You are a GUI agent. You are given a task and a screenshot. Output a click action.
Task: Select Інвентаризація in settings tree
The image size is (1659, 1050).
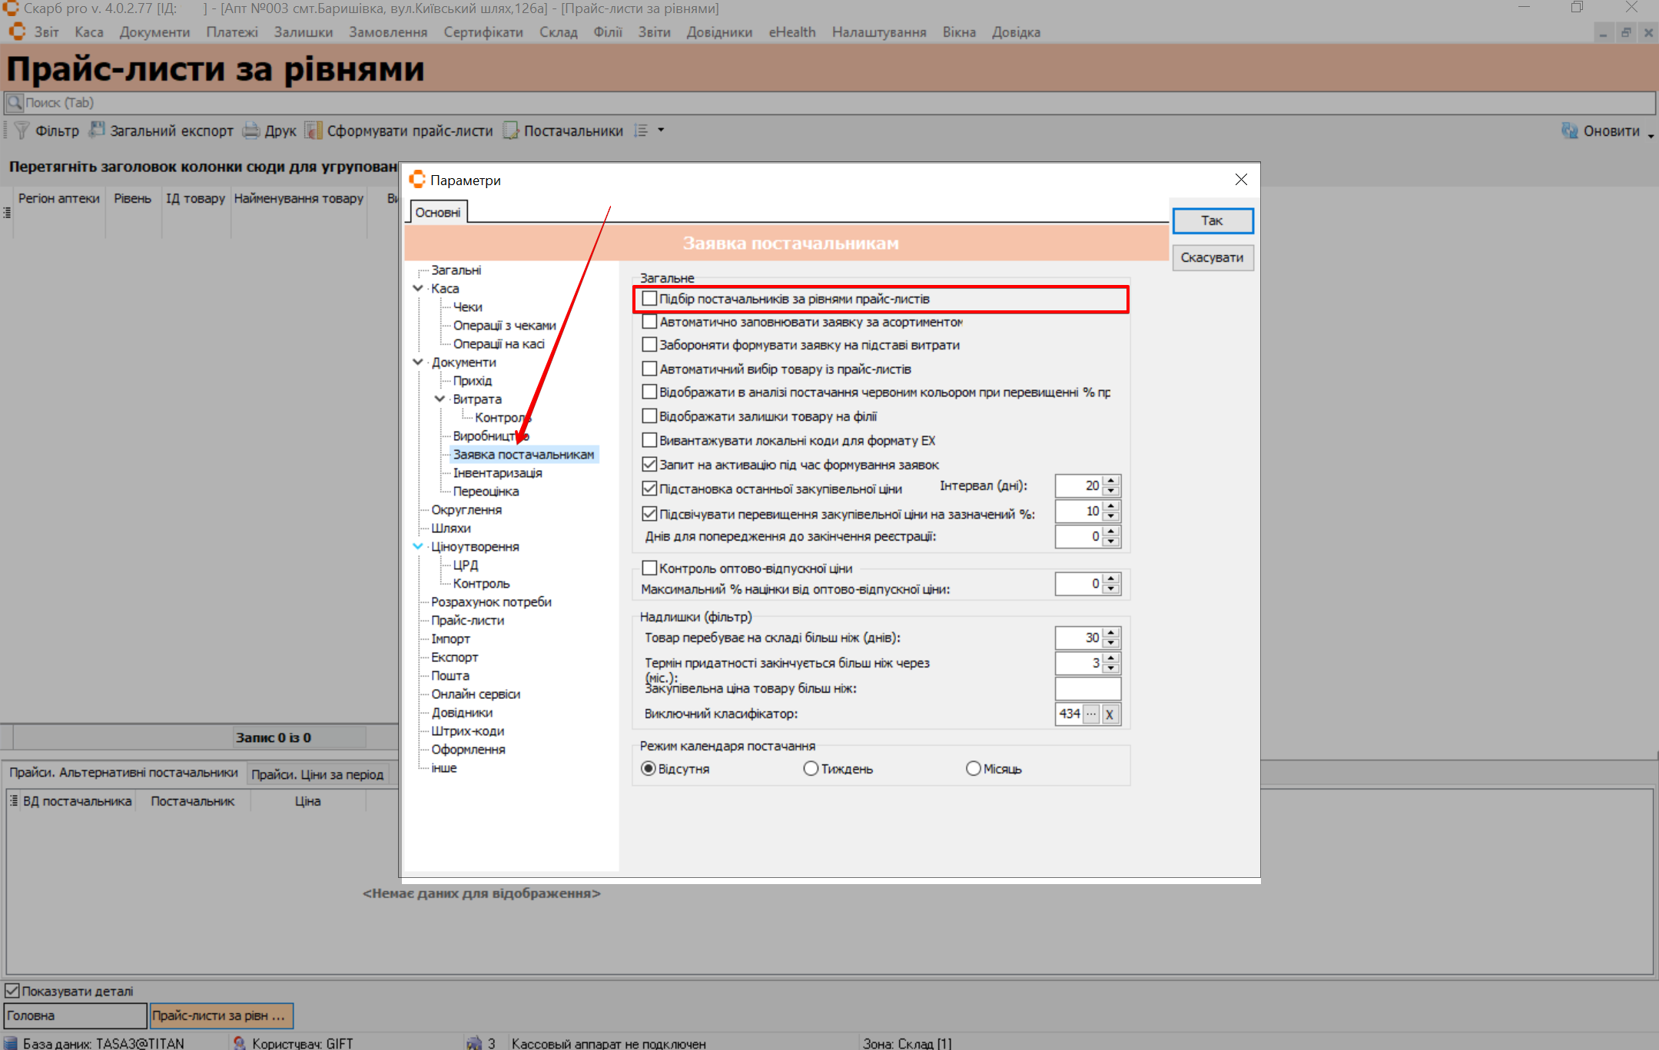(x=497, y=472)
